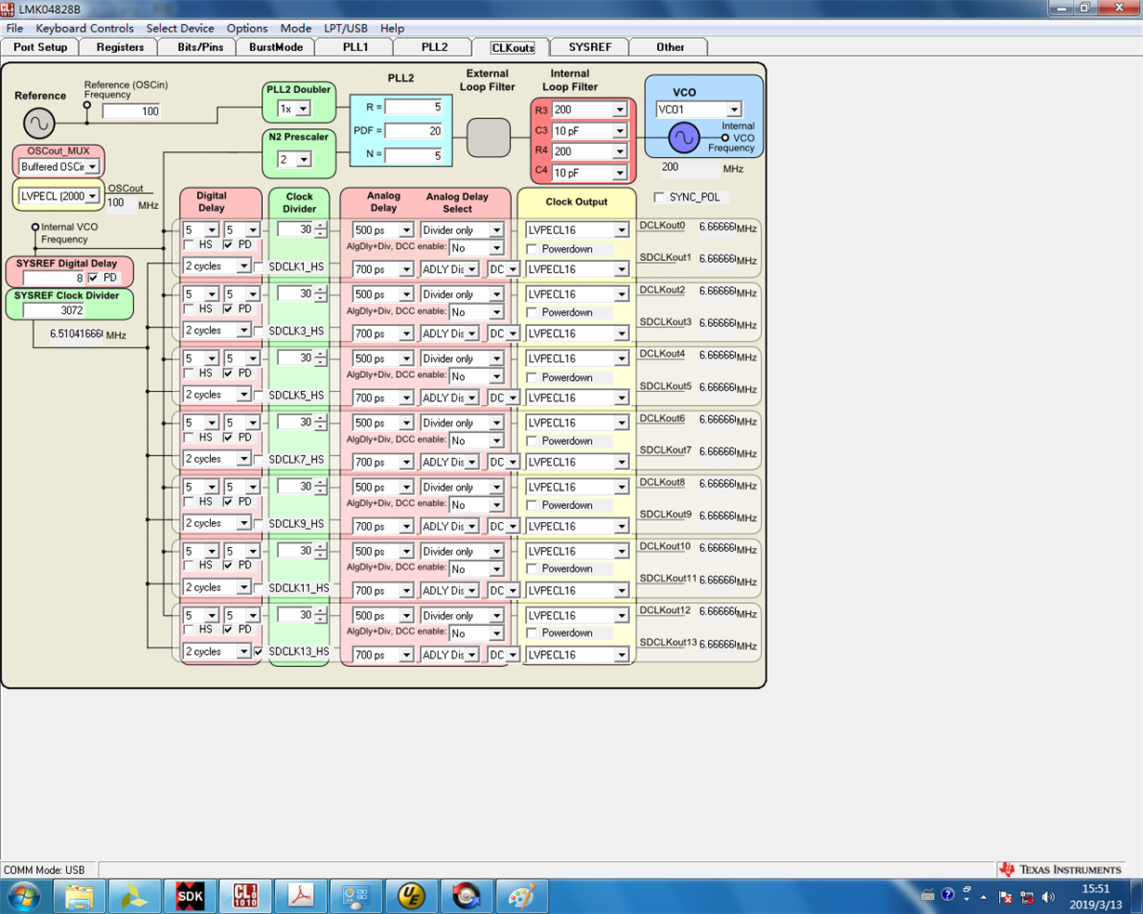The image size is (1143, 914).
Task: Click the External Loop Filter gray block
Action: (x=488, y=137)
